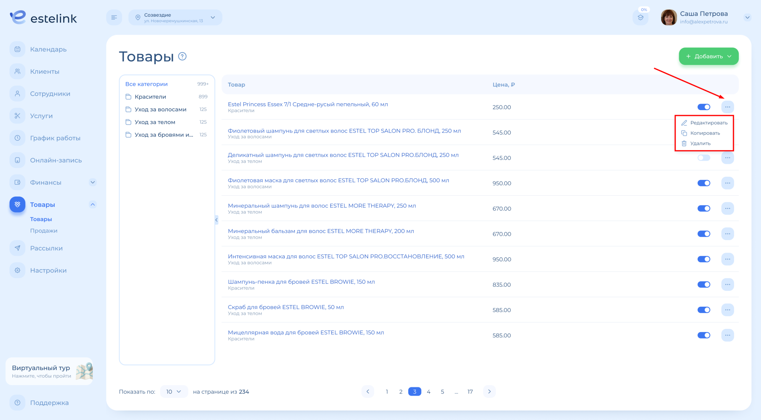Open the Услуги scissors icon
The height and width of the screenshot is (420, 761).
tap(17, 116)
